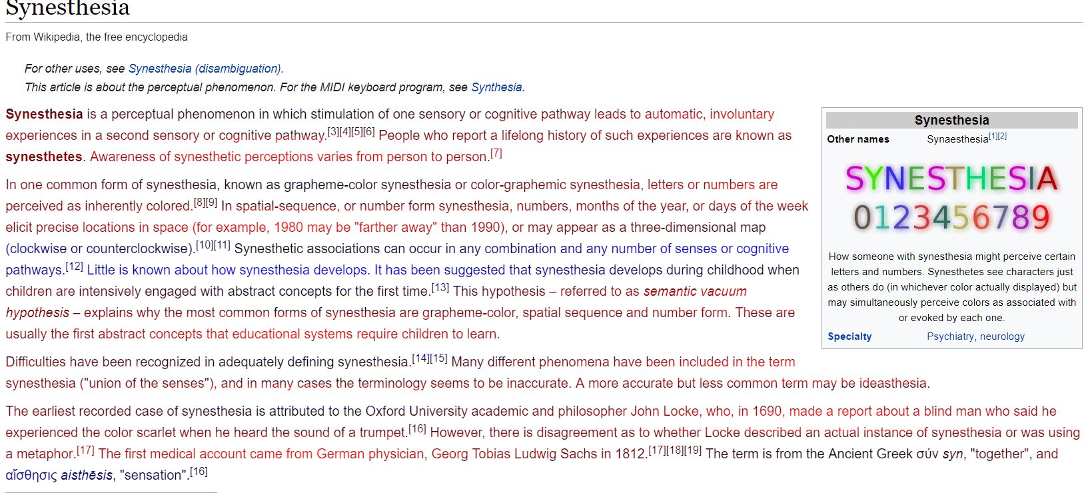This screenshot has width=1088, height=493.
Task: Open citation reference [6]
Action: pyautogui.click(x=369, y=131)
